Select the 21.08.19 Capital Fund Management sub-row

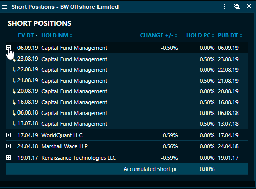click(x=127, y=81)
